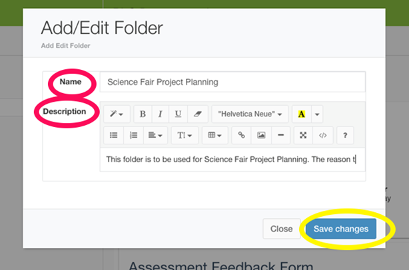Open the editor help question mark
This screenshot has width=409, height=270.
click(345, 135)
